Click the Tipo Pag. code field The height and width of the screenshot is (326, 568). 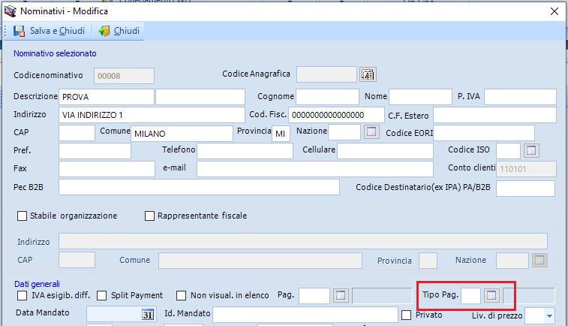[470, 295]
